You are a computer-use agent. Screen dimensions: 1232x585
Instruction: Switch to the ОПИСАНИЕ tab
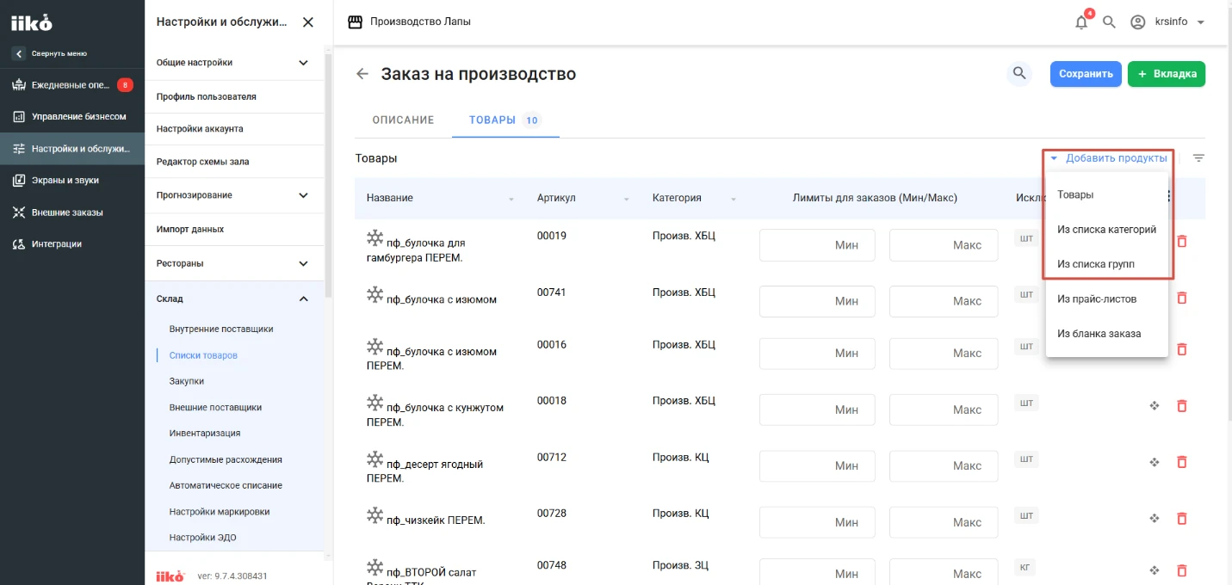[x=403, y=120]
